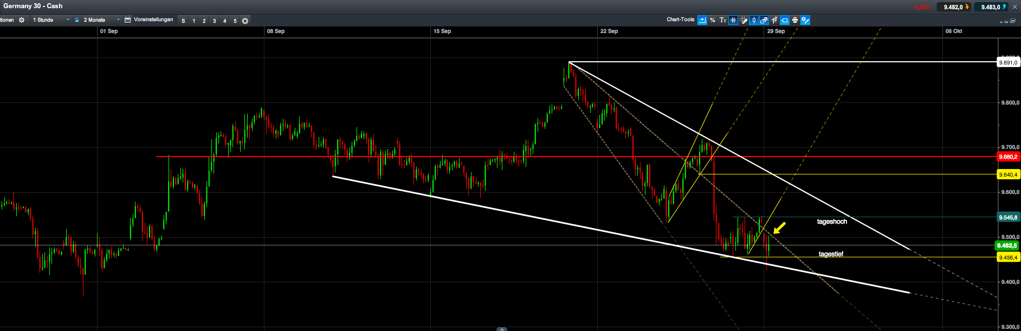This screenshot has height=331, width=1021.
Task: Select the 'tagestief' text annotation
Action: 831,254
